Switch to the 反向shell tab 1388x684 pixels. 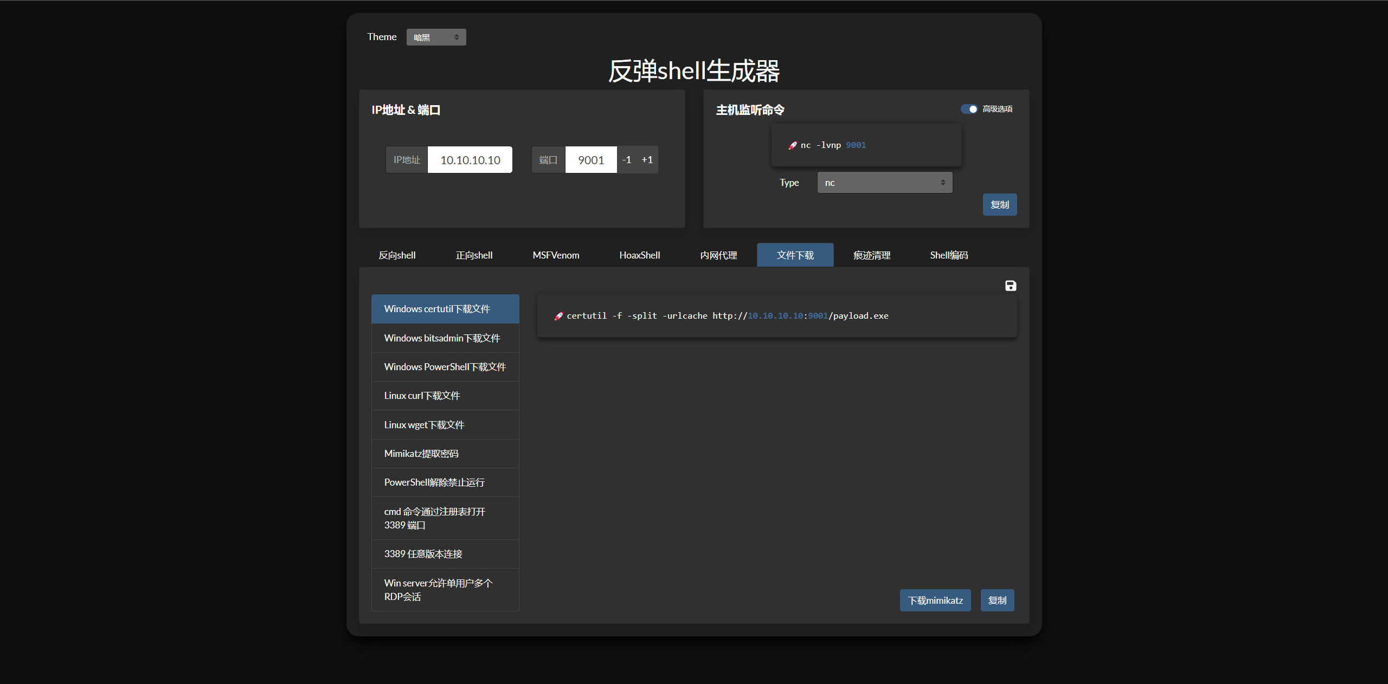pyautogui.click(x=397, y=255)
